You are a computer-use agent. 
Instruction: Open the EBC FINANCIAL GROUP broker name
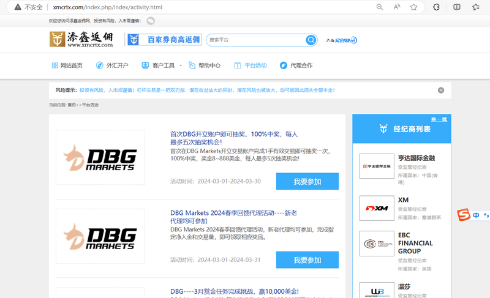click(415, 243)
